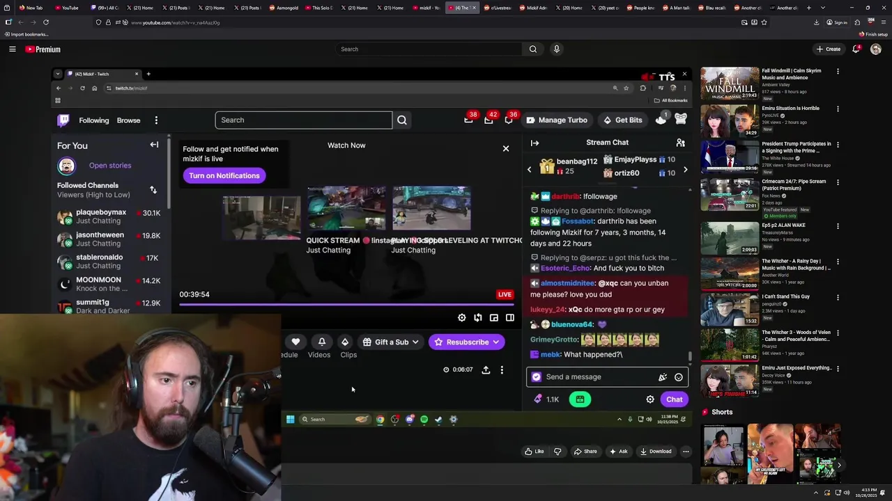892x501 pixels.
Task: Open more actions for Crimecam 24/7 video
Action: click(x=838, y=182)
